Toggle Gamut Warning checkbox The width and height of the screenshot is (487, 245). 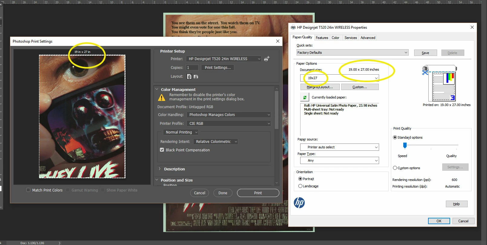pyautogui.click(x=68, y=190)
